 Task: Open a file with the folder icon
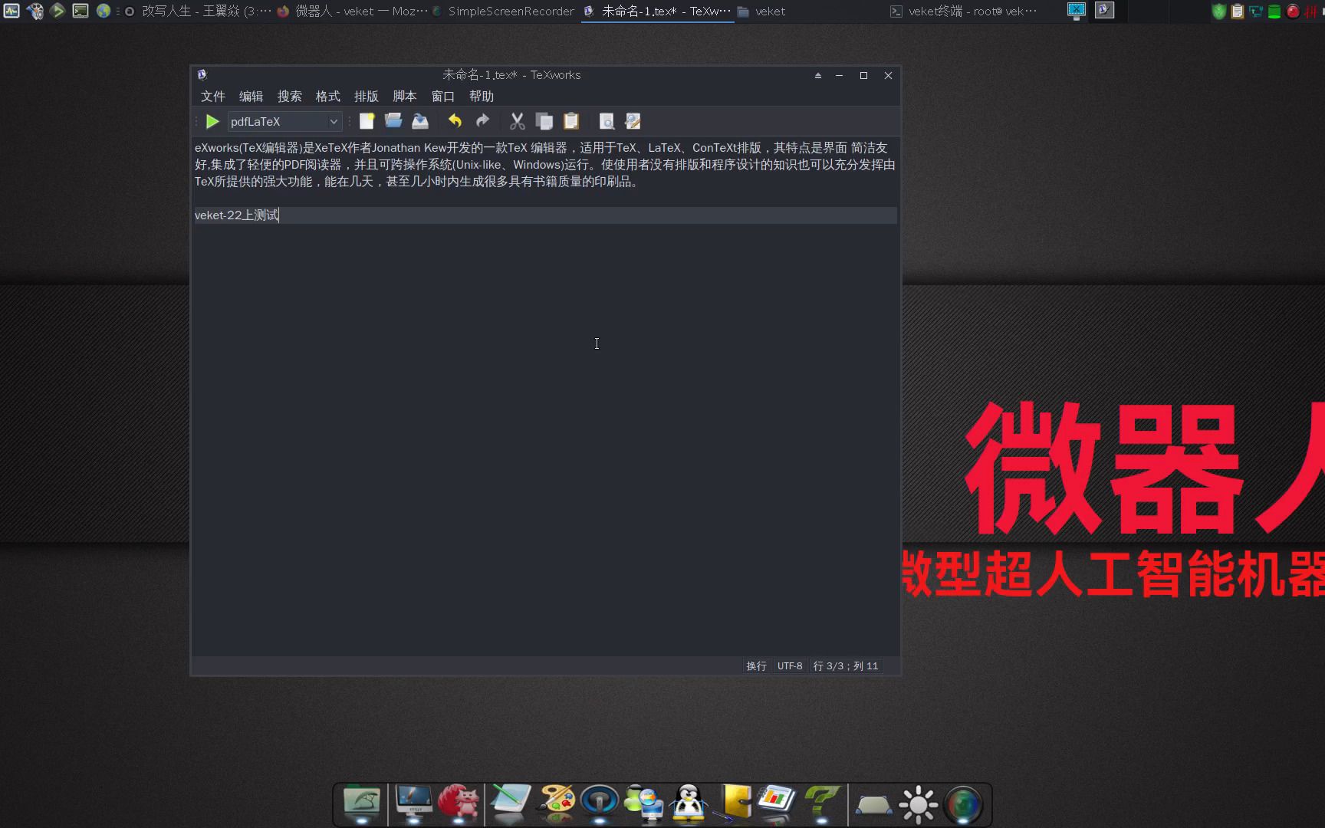pos(393,121)
